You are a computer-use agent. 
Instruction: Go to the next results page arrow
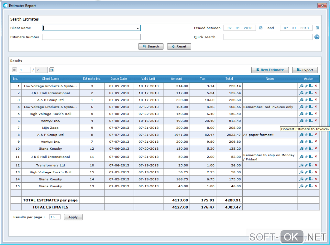pyautogui.click(x=52, y=70)
